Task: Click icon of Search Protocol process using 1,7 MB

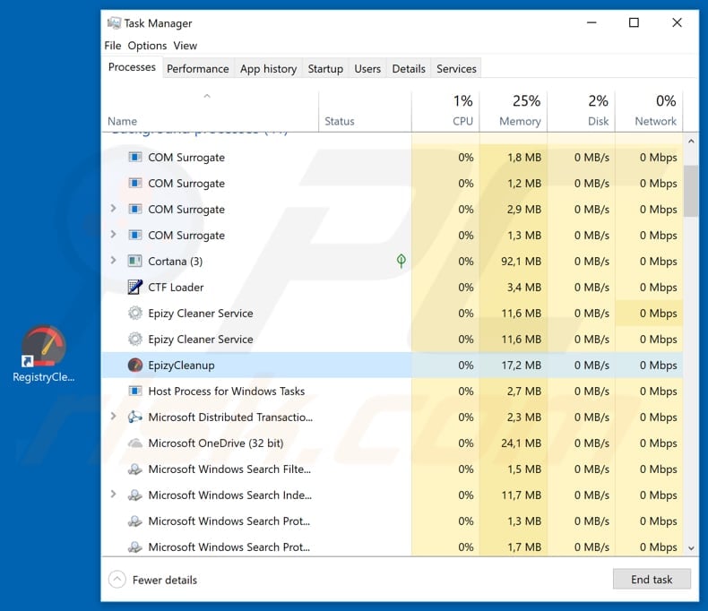Action: click(x=135, y=546)
